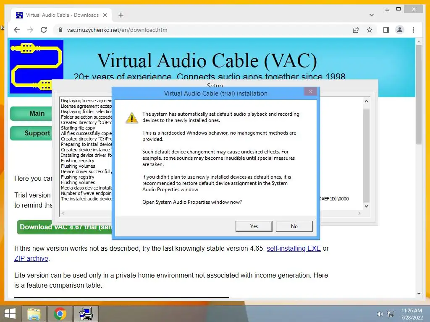
Task: Click the site lock icon
Action: point(60,30)
